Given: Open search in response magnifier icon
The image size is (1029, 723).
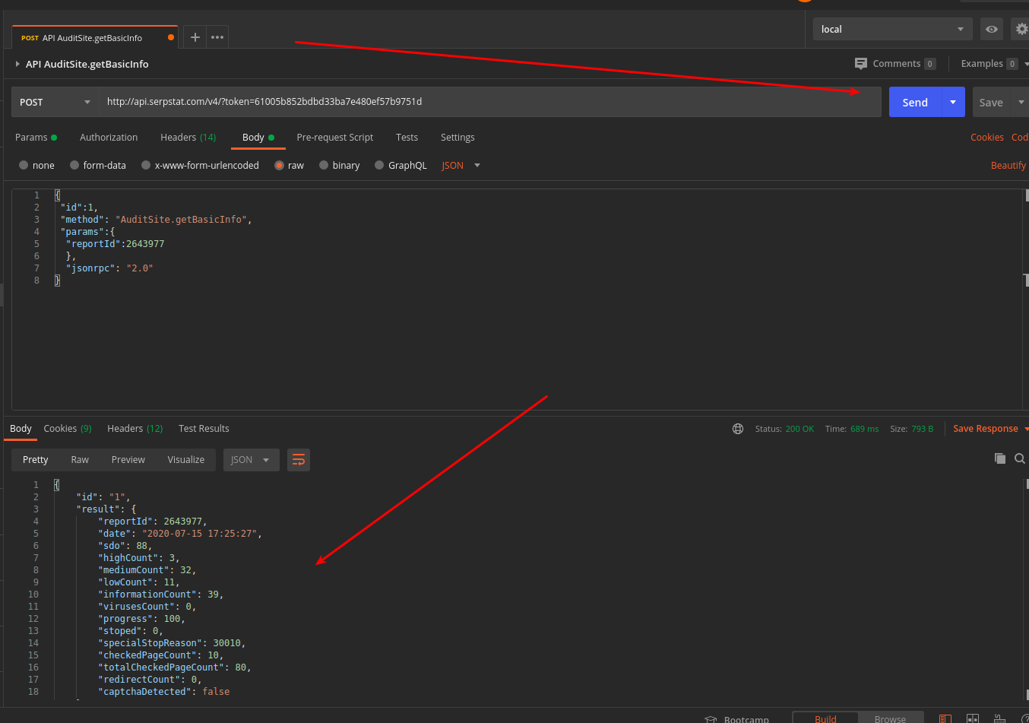Looking at the screenshot, I should 1020,458.
